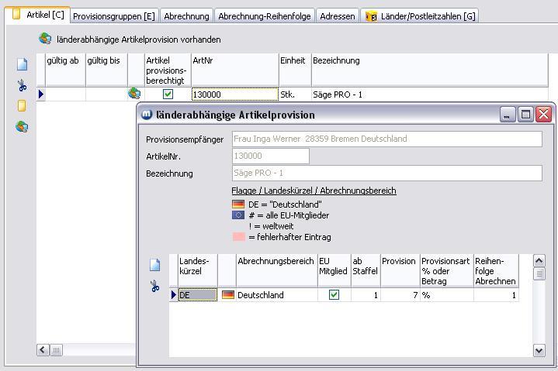Click the German flag in the Deutschland row
This screenshot has width=558, height=371.
click(x=227, y=295)
